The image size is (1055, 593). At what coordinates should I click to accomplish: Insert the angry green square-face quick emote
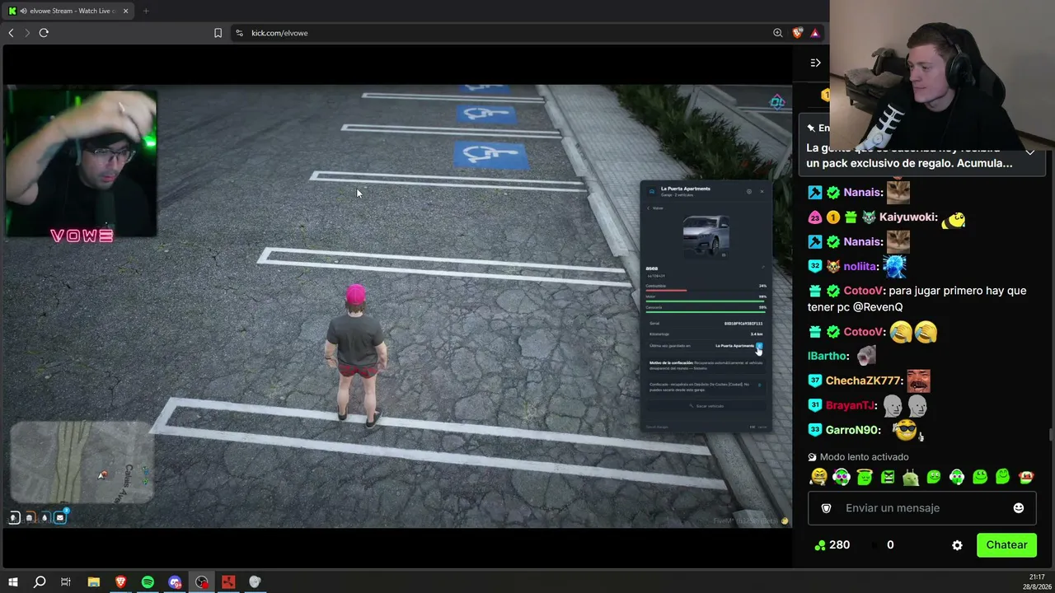[x=888, y=477]
